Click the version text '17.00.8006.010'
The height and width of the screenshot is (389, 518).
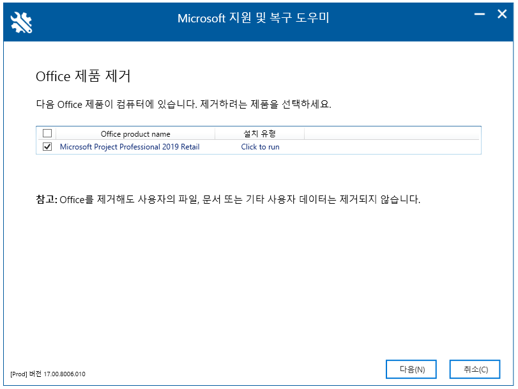point(65,374)
